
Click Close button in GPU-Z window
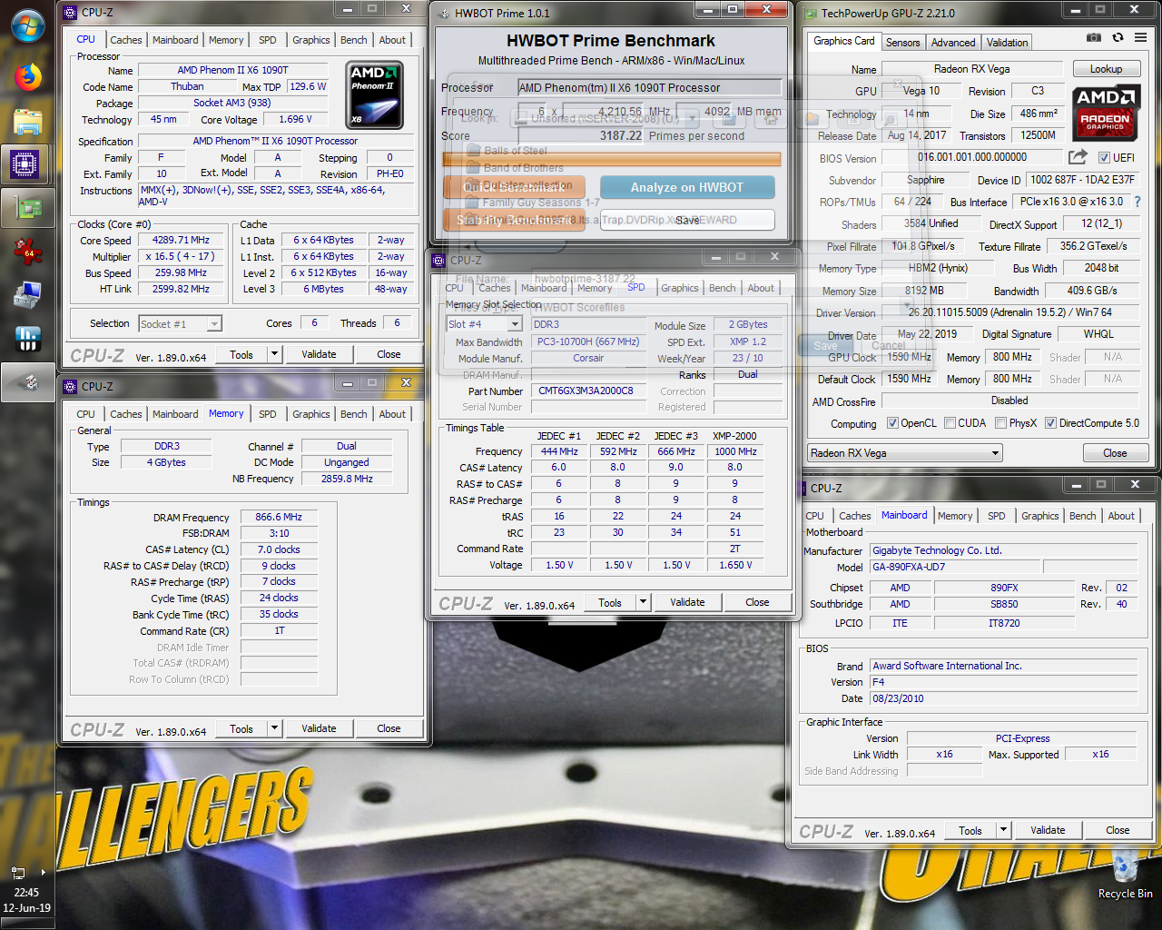(1115, 453)
